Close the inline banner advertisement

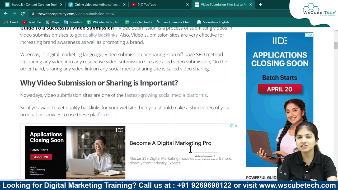pyautogui.click(x=236, y=126)
